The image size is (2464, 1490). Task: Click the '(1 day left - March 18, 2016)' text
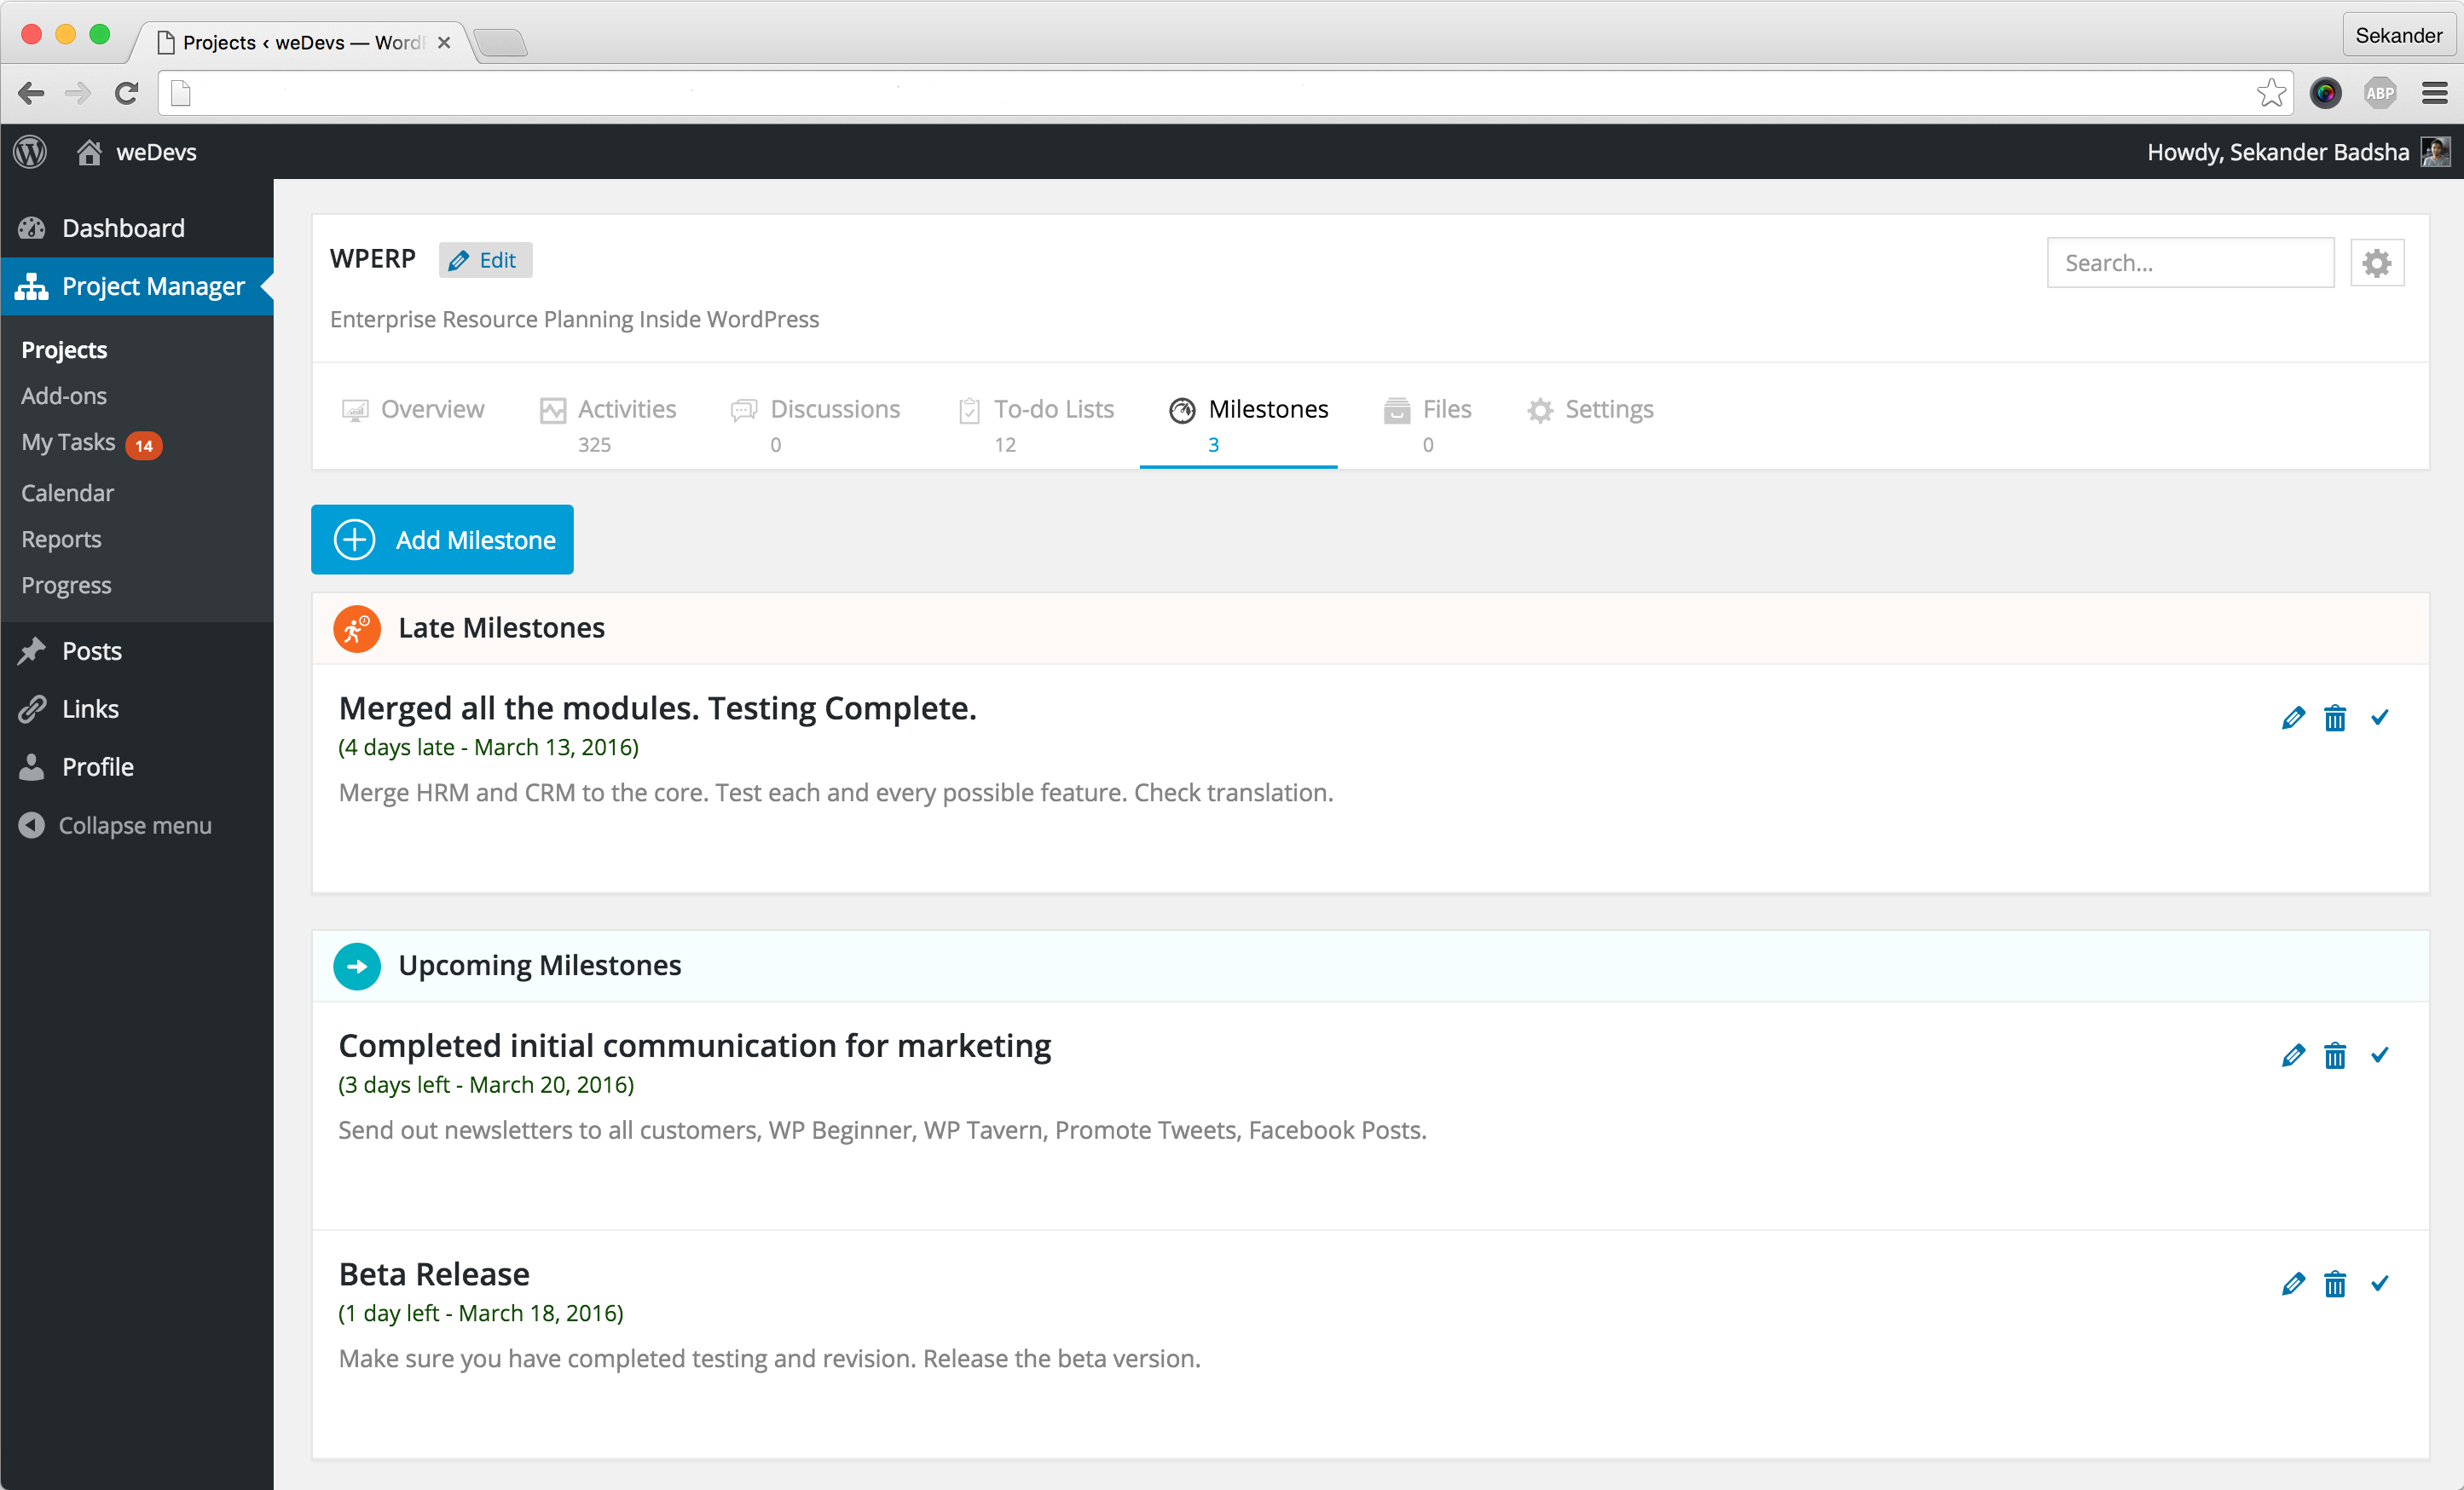point(480,1313)
